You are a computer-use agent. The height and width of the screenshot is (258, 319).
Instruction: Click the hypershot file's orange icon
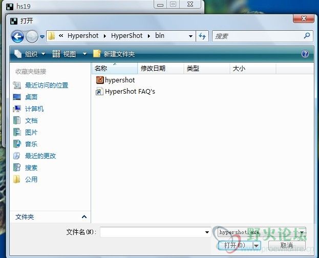tap(100, 80)
